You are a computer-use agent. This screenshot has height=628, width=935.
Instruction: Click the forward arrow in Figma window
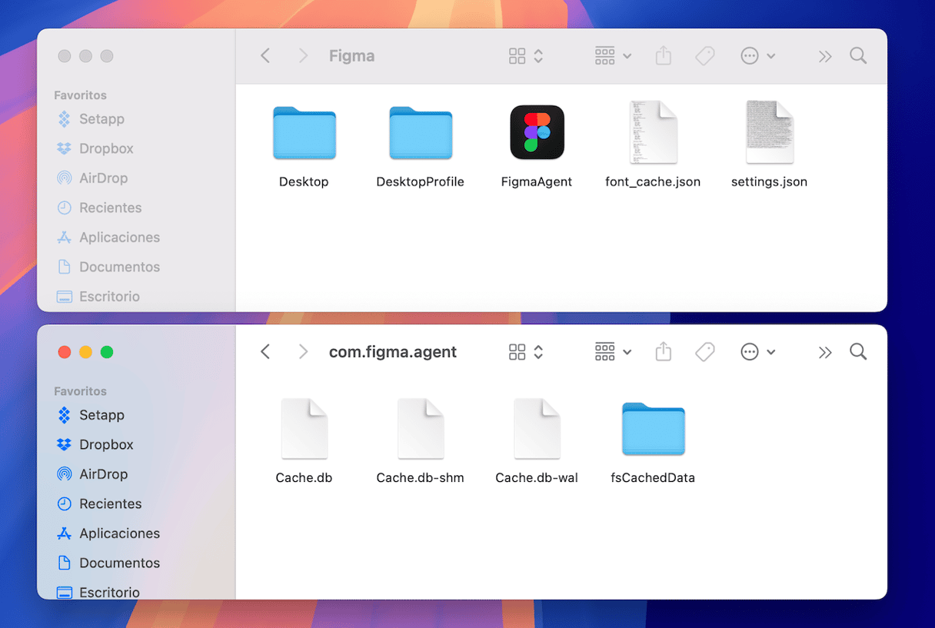(303, 56)
